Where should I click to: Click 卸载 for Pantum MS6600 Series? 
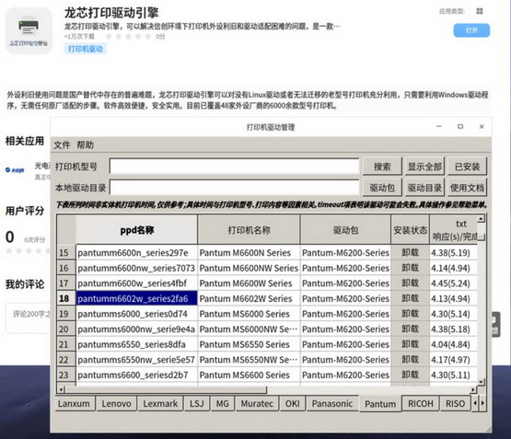click(411, 375)
